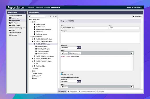Click the SQL query editor text
The height and width of the screenshot is (99, 150).
coord(70,56)
